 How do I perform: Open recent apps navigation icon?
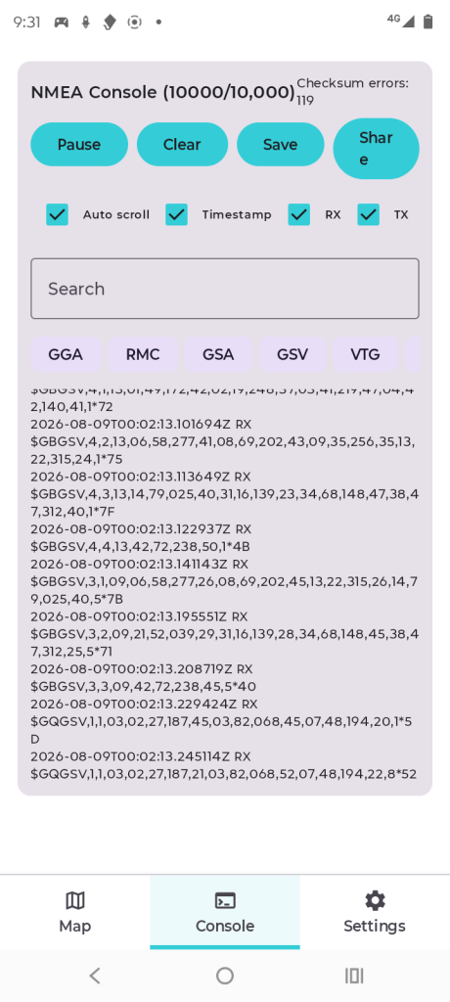[x=354, y=976]
